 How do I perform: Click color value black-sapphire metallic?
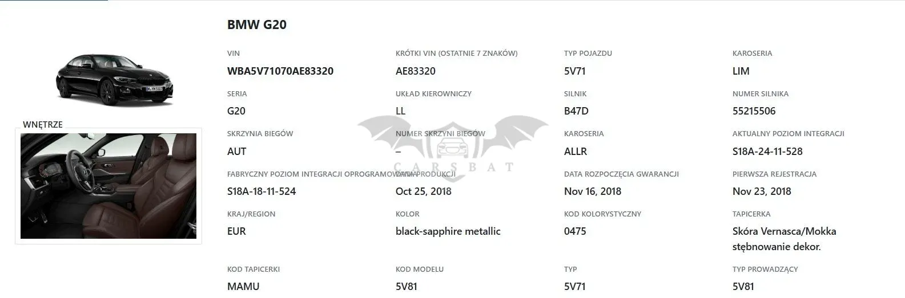pyautogui.click(x=448, y=231)
